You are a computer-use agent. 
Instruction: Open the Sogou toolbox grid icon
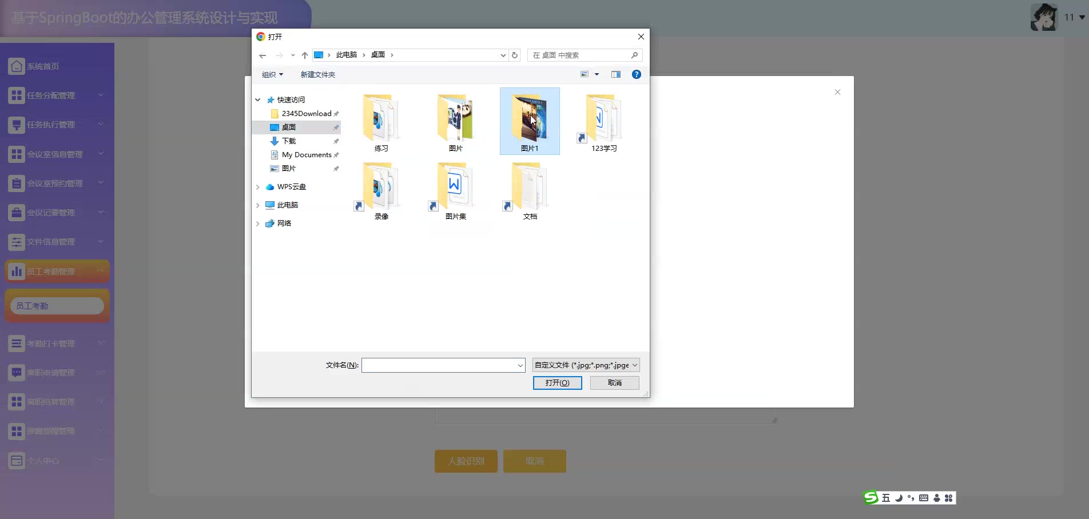(949, 498)
